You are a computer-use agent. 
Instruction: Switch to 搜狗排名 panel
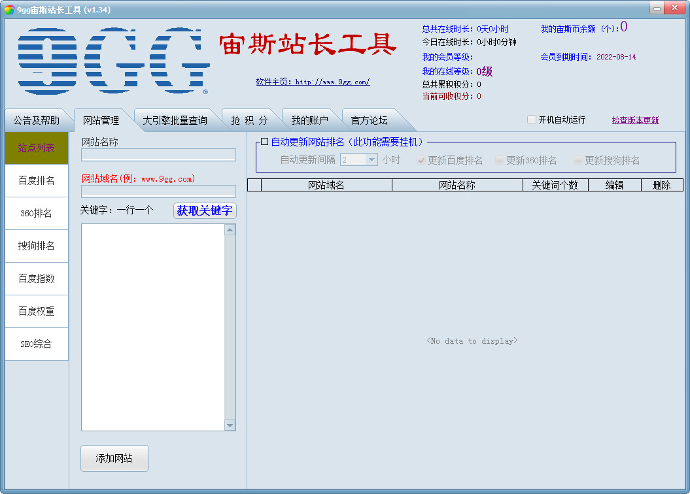[36, 246]
